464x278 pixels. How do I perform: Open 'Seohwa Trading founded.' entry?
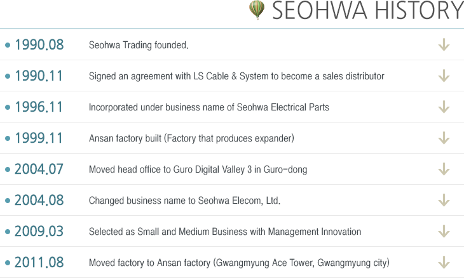click(x=139, y=45)
